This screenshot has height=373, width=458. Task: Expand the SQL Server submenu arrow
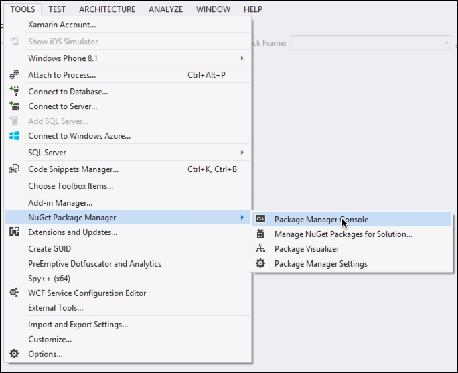point(242,153)
